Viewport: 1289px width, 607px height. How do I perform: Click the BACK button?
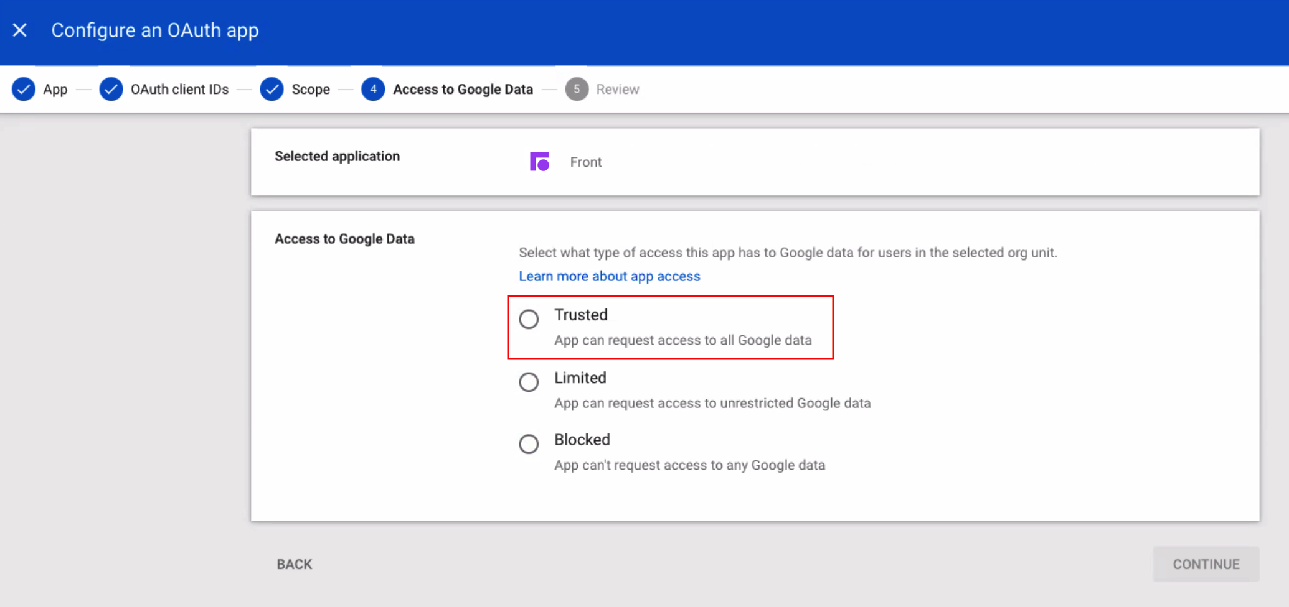pos(295,564)
